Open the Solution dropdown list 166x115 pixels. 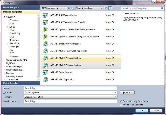click(70, 97)
